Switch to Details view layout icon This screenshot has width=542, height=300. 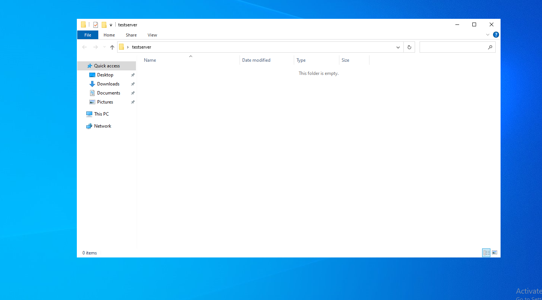pos(486,253)
